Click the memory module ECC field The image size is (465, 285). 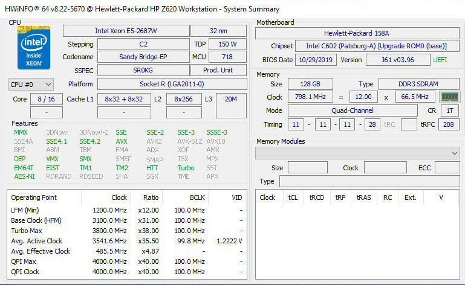tap(447, 168)
